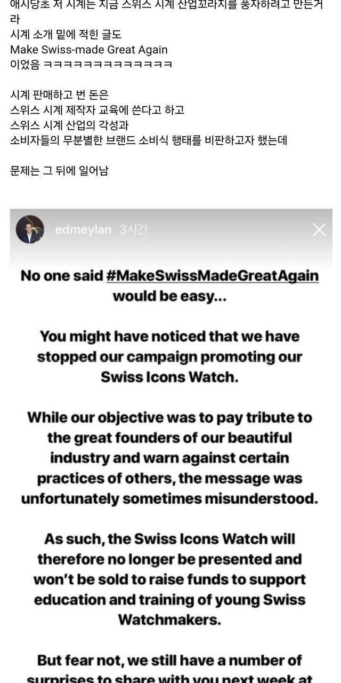
Task: Click the line '시계 소개 밑에 적힌 글도'
Action: coord(66,35)
